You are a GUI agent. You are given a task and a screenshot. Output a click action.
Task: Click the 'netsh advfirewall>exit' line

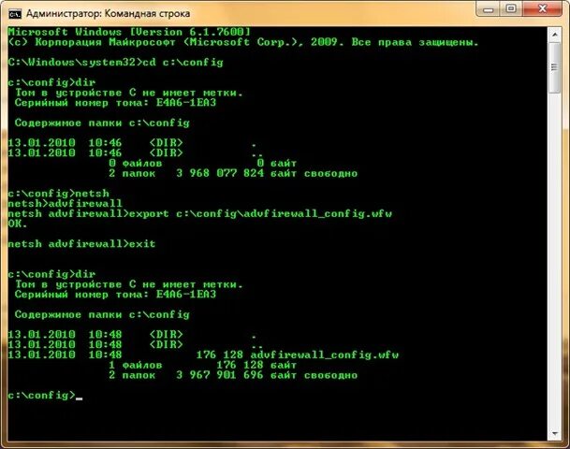(81, 243)
